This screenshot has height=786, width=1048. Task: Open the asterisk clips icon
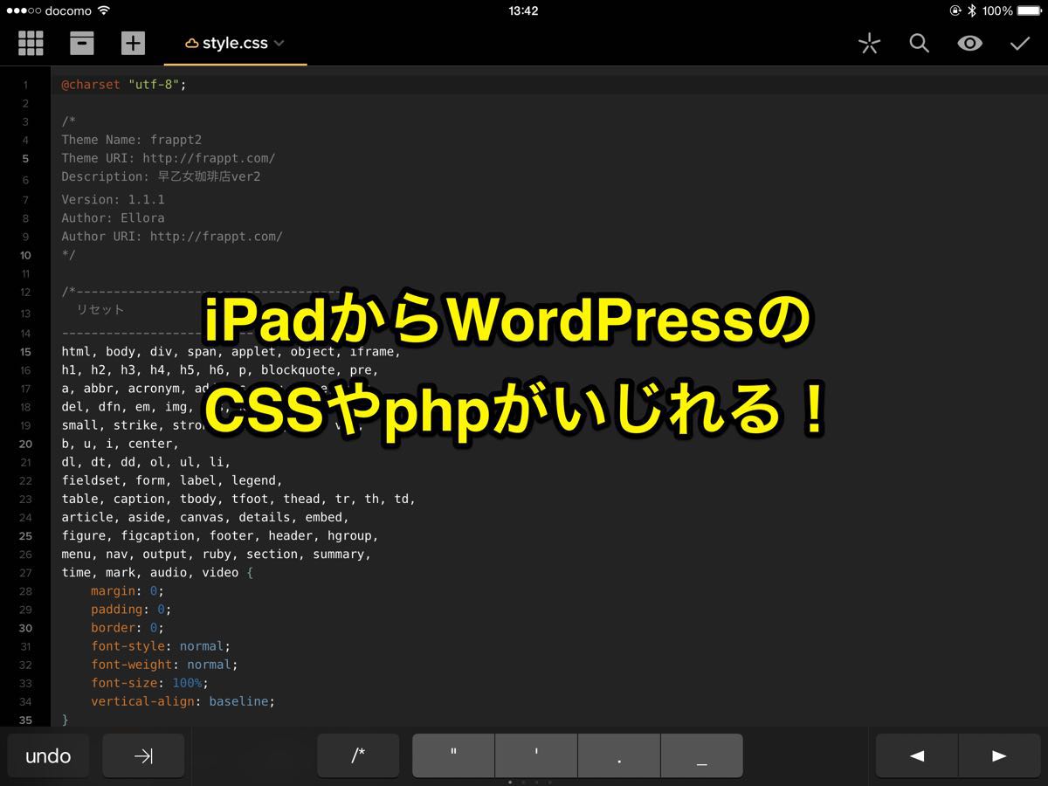coord(869,44)
